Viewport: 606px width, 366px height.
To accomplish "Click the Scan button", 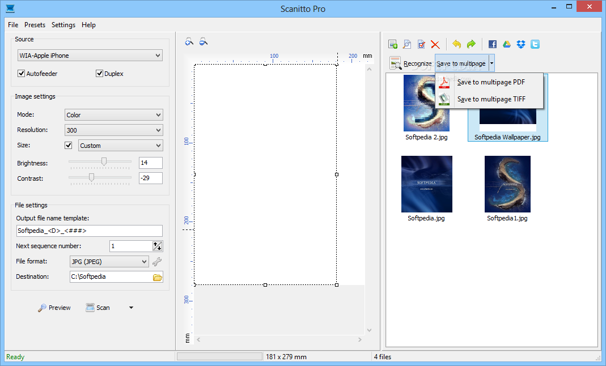I will coord(98,308).
